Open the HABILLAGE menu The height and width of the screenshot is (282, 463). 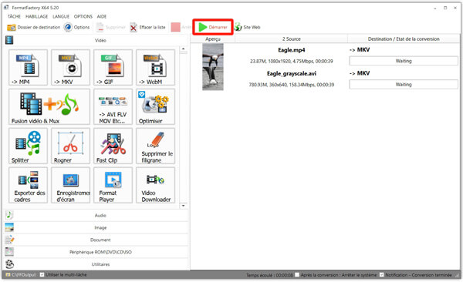36,16
